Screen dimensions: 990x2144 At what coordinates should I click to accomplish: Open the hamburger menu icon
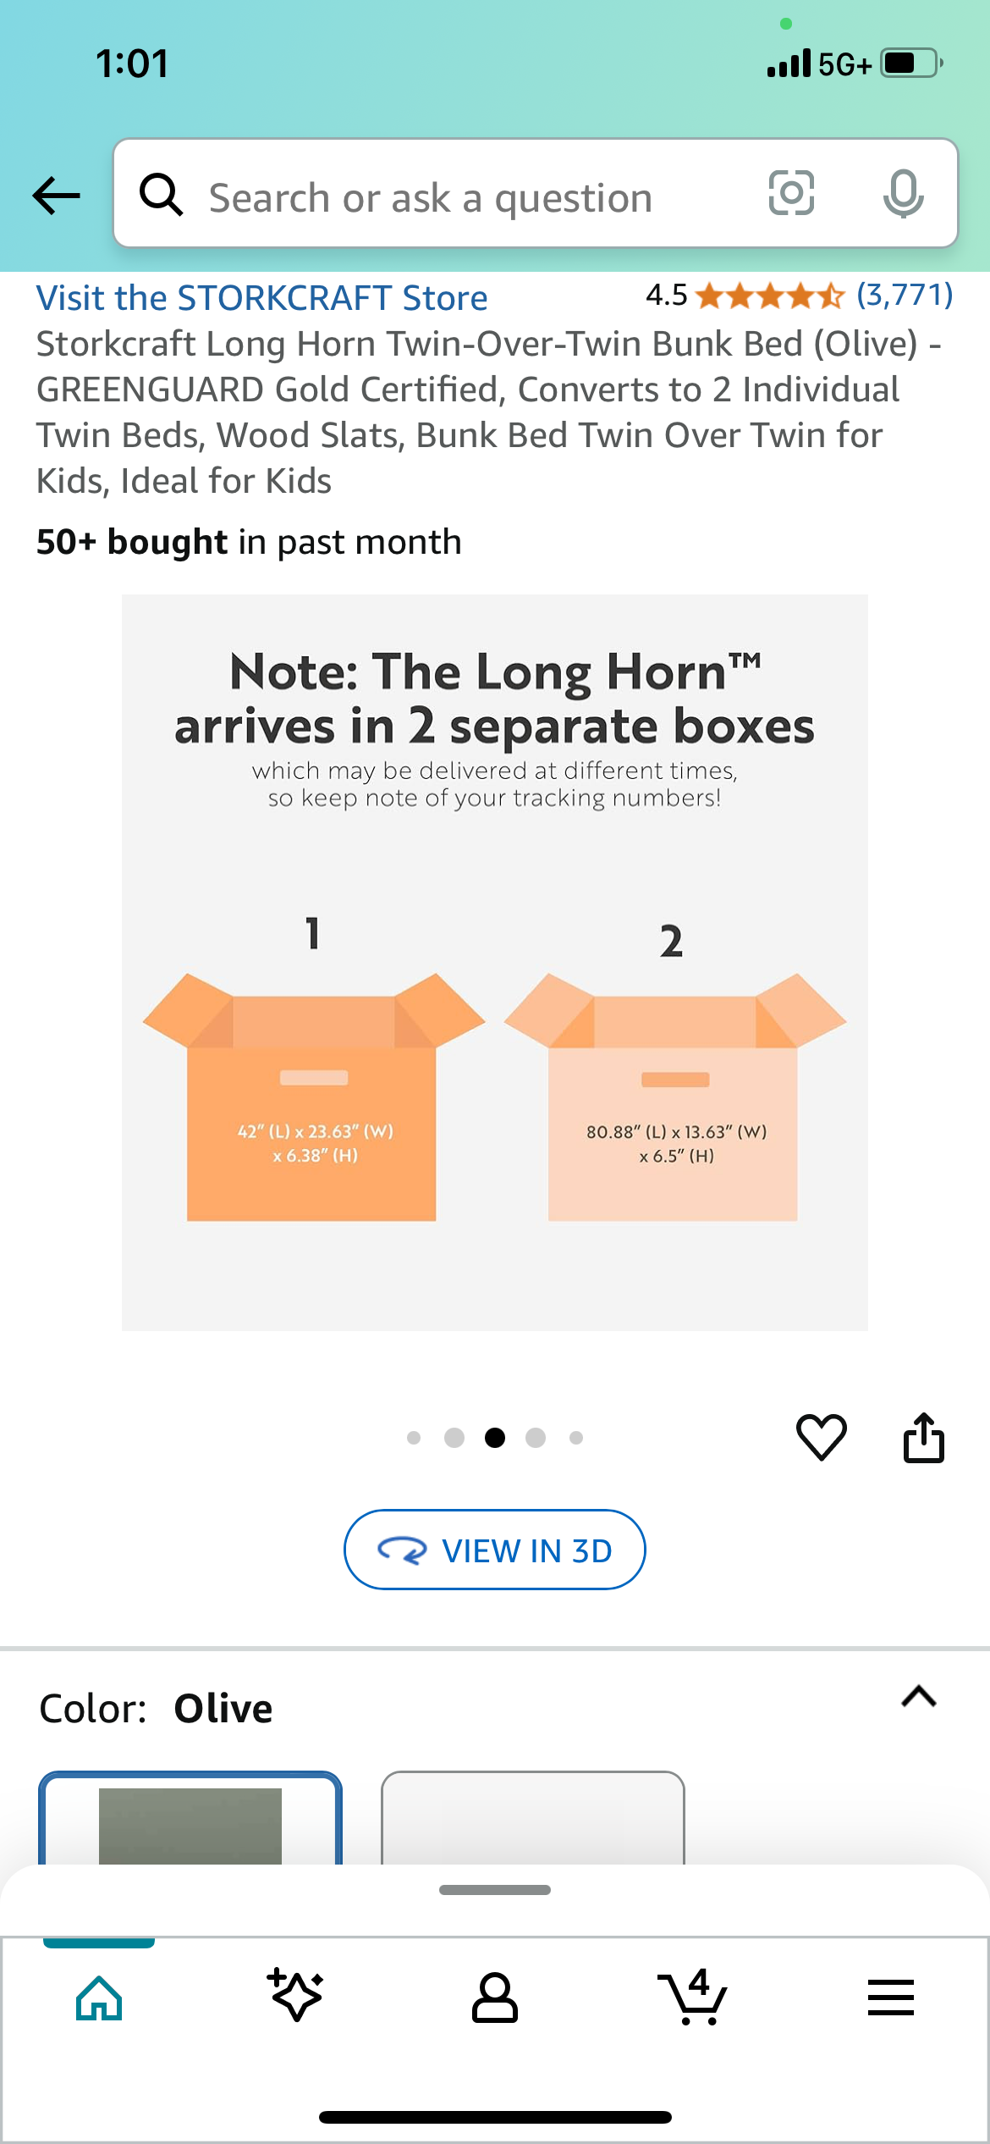pos(890,1998)
